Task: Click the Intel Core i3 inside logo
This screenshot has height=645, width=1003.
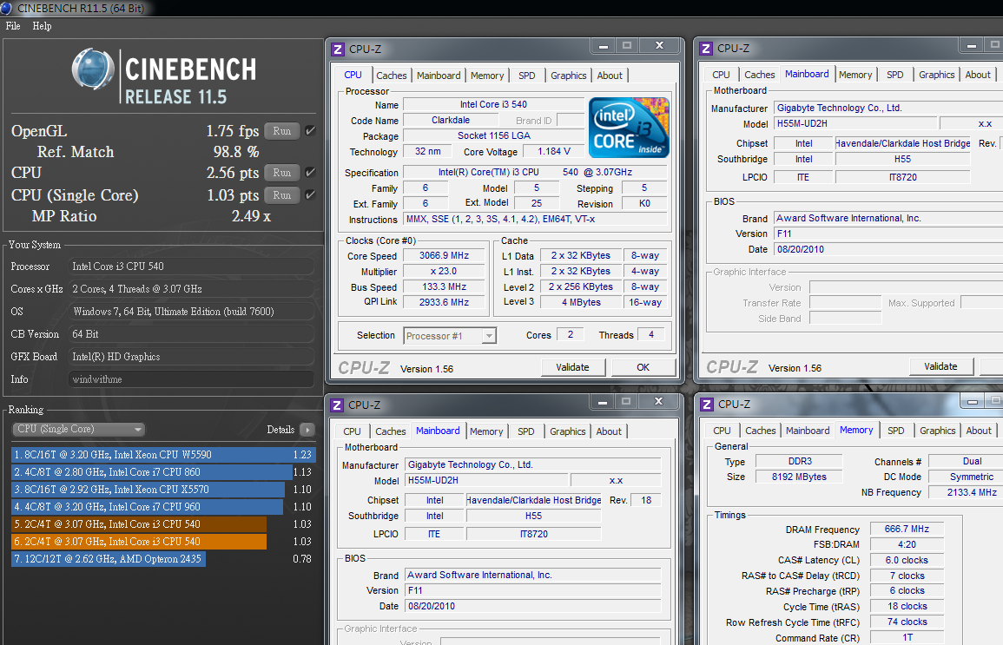Action: click(x=629, y=128)
